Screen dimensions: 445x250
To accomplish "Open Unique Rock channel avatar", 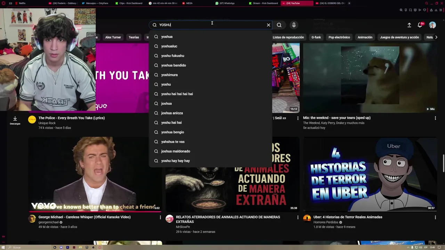I will coord(32,120).
